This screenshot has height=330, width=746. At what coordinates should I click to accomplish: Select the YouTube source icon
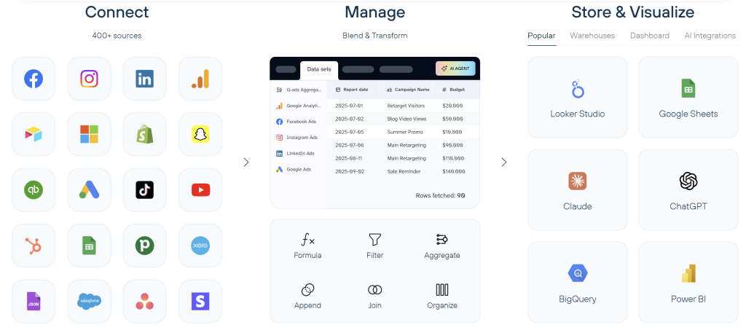coord(200,190)
